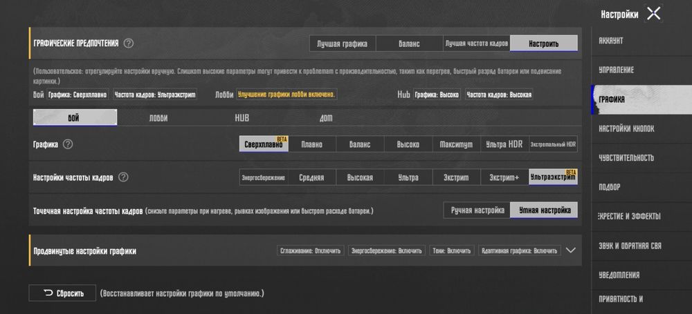Set graphics quality to Высоко

(x=408, y=144)
